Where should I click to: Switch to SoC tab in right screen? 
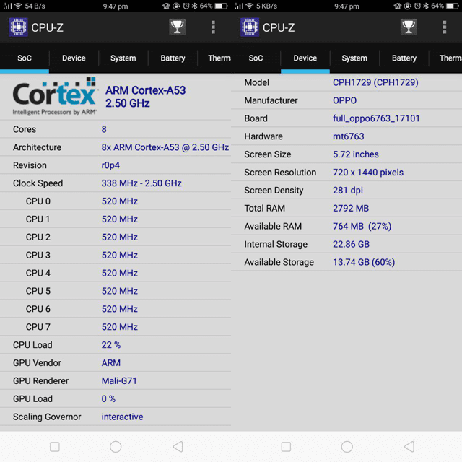(x=256, y=58)
